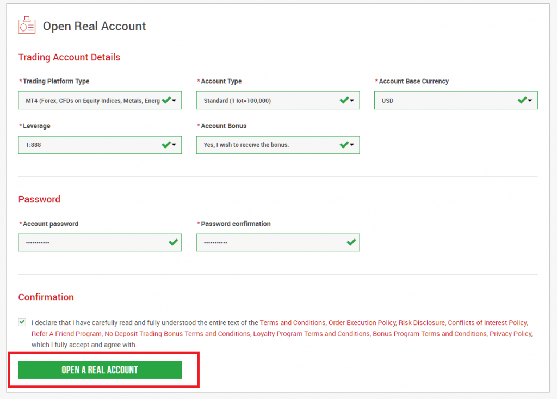This screenshot has width=557, height=399.
Task: Click green checkmark in Account password field
Action: pyautogui.click(x=174, y=242)
